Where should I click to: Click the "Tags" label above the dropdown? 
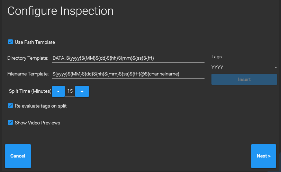(x=217, y=57)
